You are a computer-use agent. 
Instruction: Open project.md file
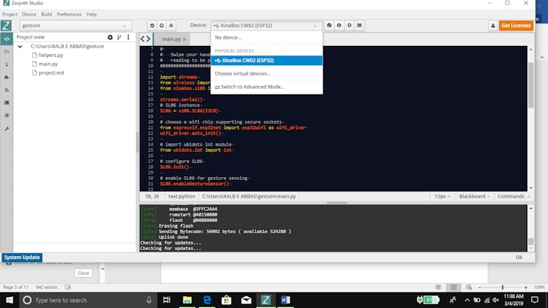coord(51,73)
